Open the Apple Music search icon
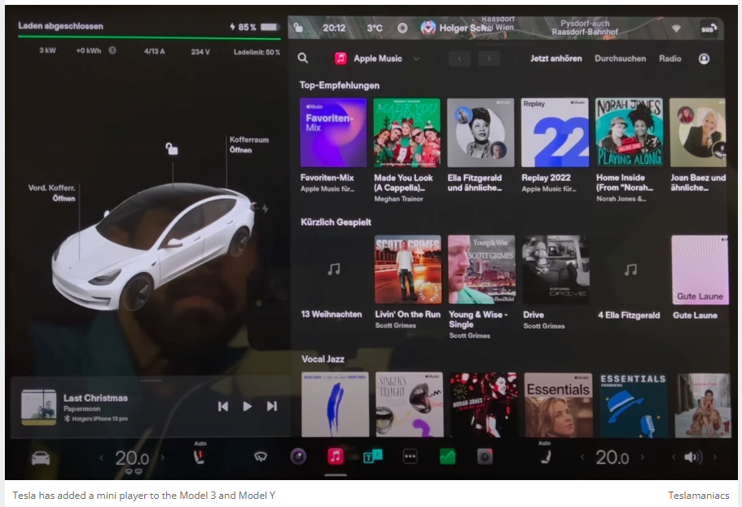Viewport: 742px width, 507px height. pyautogui.click(x=303, y=58)
